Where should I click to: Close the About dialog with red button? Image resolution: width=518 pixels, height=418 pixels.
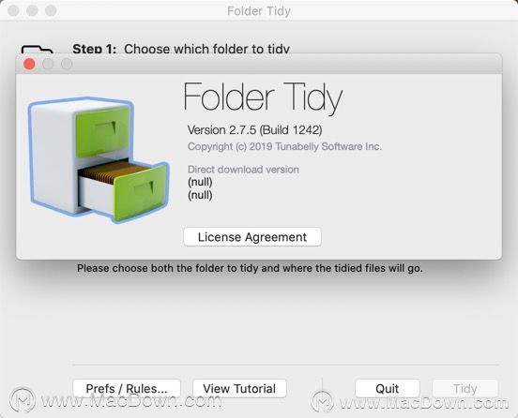coord(29,64)
